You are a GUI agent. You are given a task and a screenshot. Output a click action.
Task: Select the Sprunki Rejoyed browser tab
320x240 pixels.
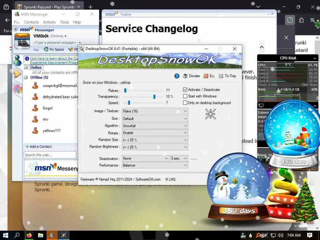pos(49,7)
